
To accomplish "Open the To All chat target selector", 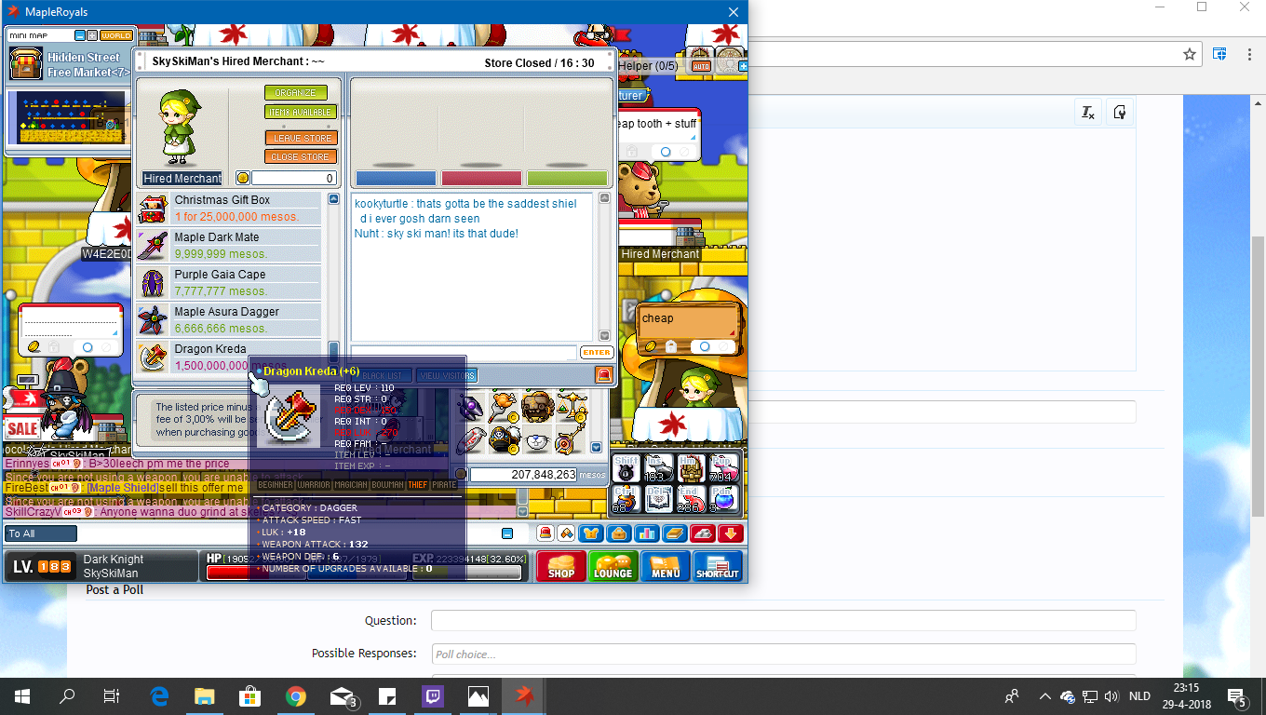I will coord(42,533).
